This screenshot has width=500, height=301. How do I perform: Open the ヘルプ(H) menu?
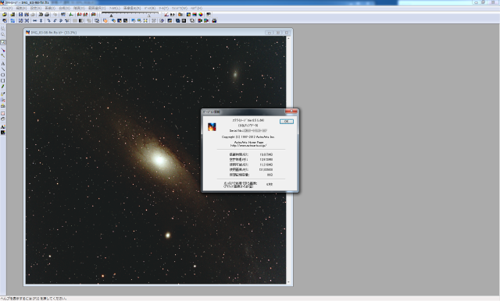pyautogui.click(x=196, y=9)
